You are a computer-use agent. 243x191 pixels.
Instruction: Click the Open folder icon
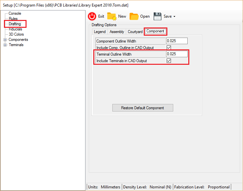[x=134, y=16]
